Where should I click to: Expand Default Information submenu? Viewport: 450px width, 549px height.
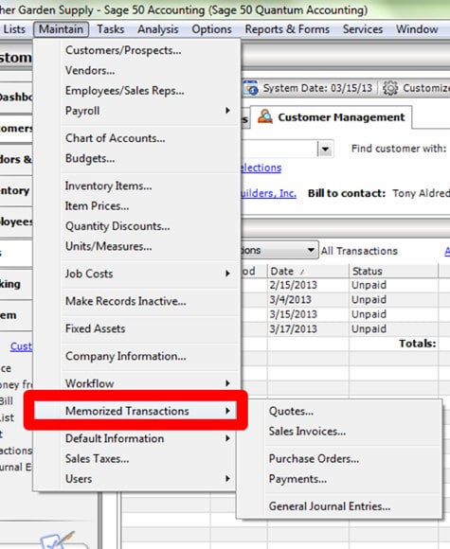coord(135,438)
